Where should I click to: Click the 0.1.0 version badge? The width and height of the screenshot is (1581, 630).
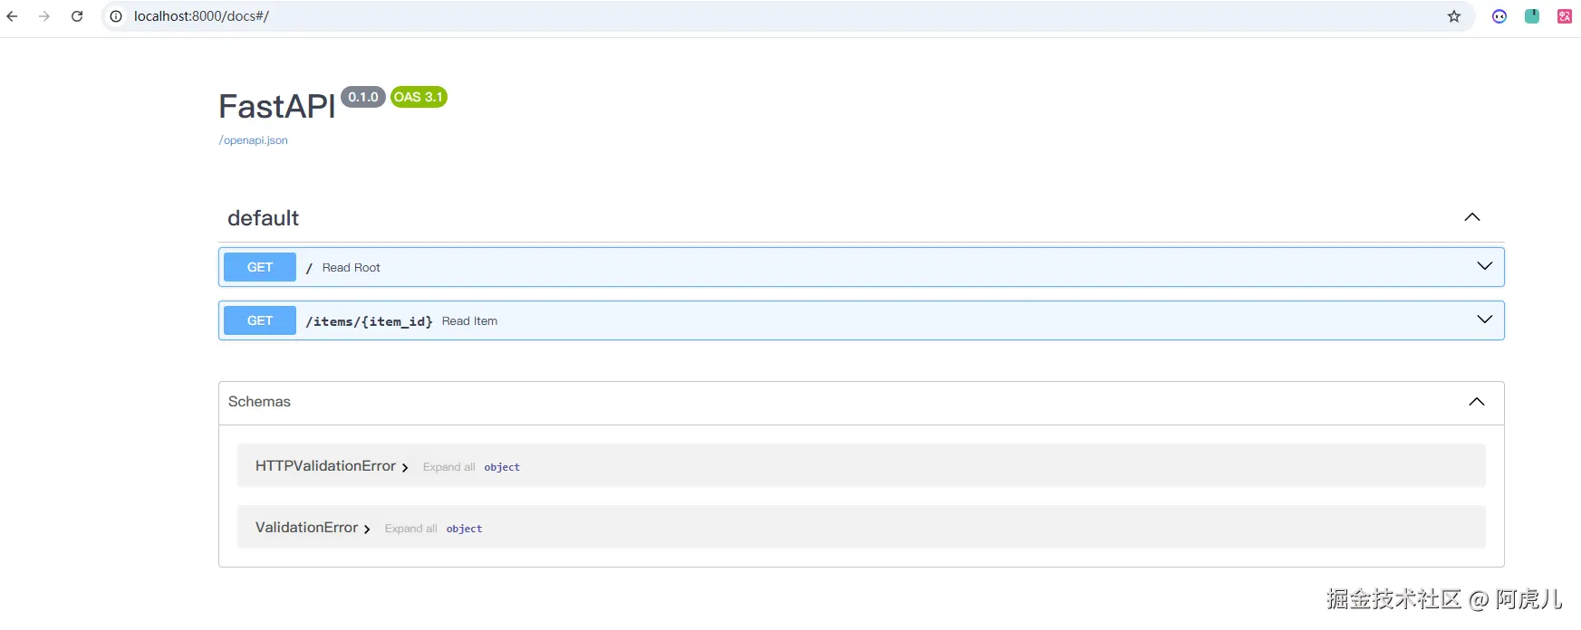(x=363, y=97)
